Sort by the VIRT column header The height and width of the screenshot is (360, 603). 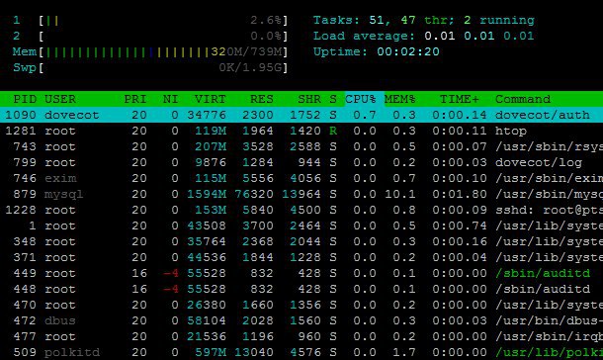pos(211,99)
